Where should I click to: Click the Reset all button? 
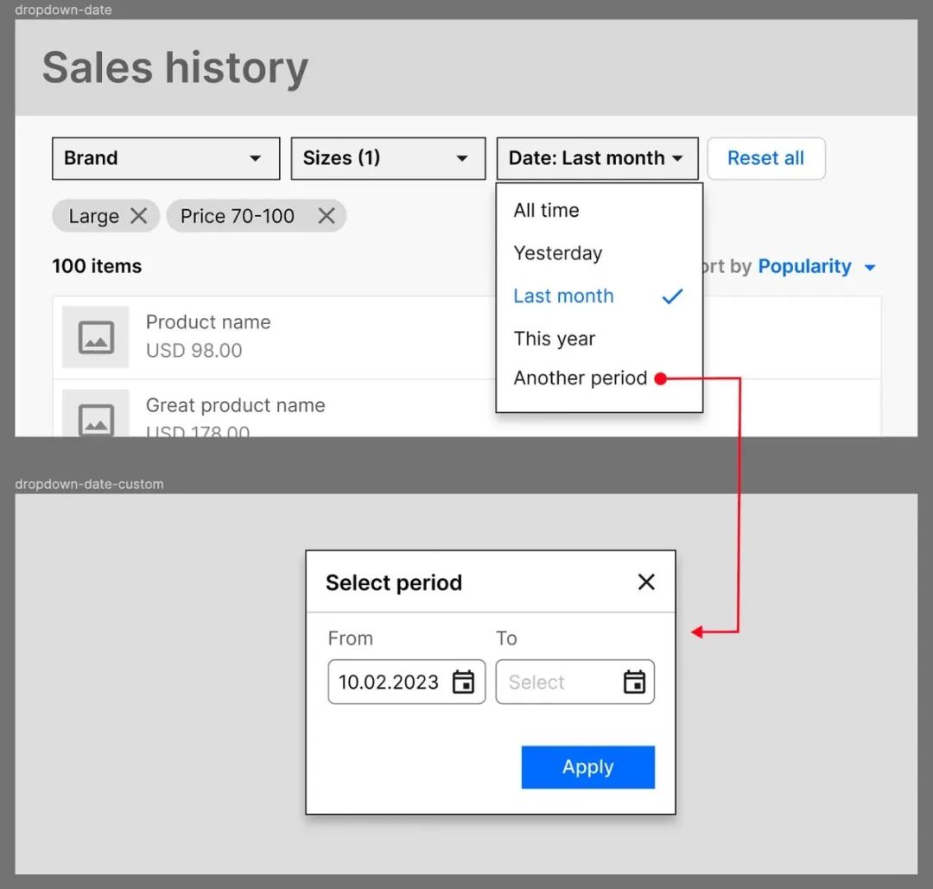(x=765, y=158)
